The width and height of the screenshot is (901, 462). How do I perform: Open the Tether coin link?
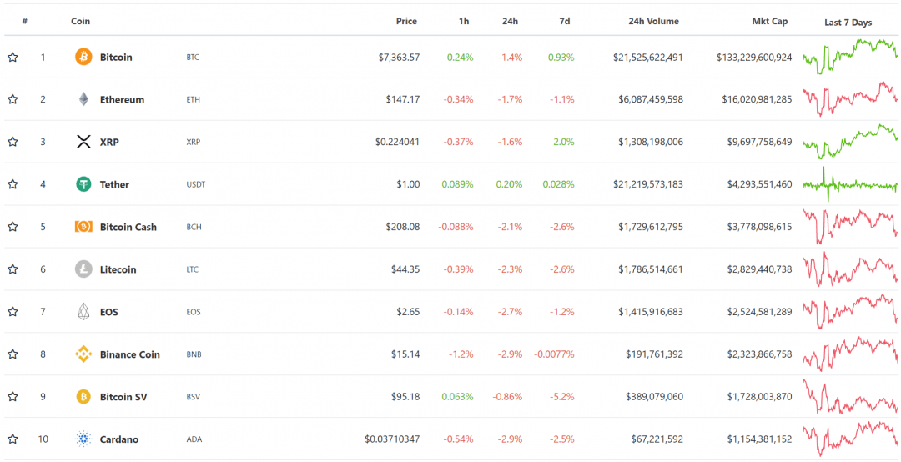114,184
